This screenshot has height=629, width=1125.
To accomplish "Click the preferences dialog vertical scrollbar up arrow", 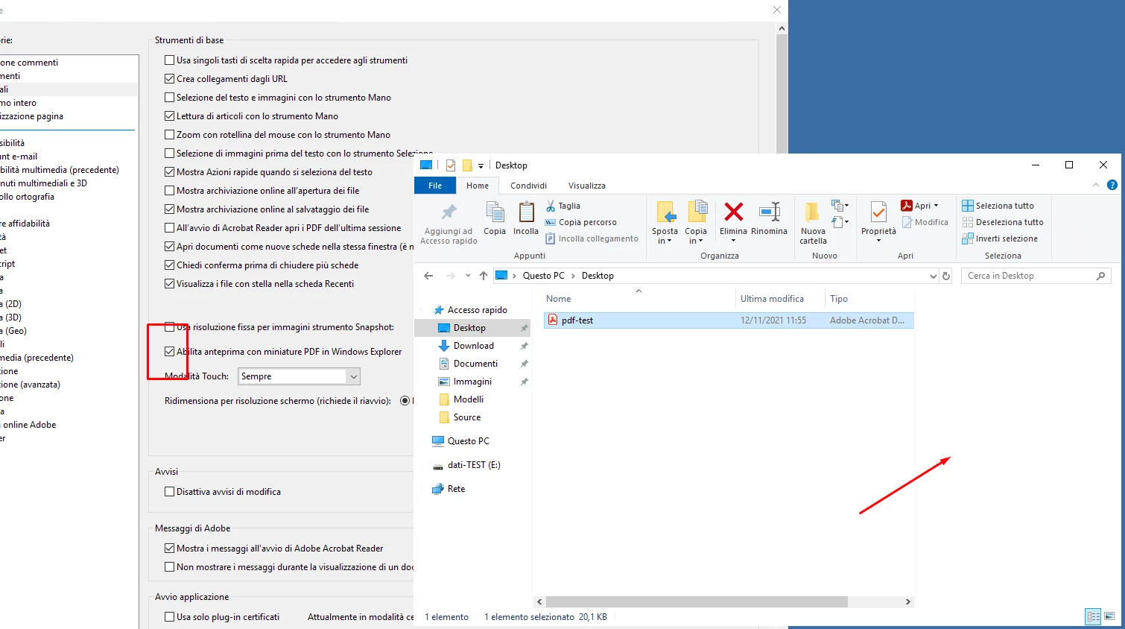I will 782,29.
